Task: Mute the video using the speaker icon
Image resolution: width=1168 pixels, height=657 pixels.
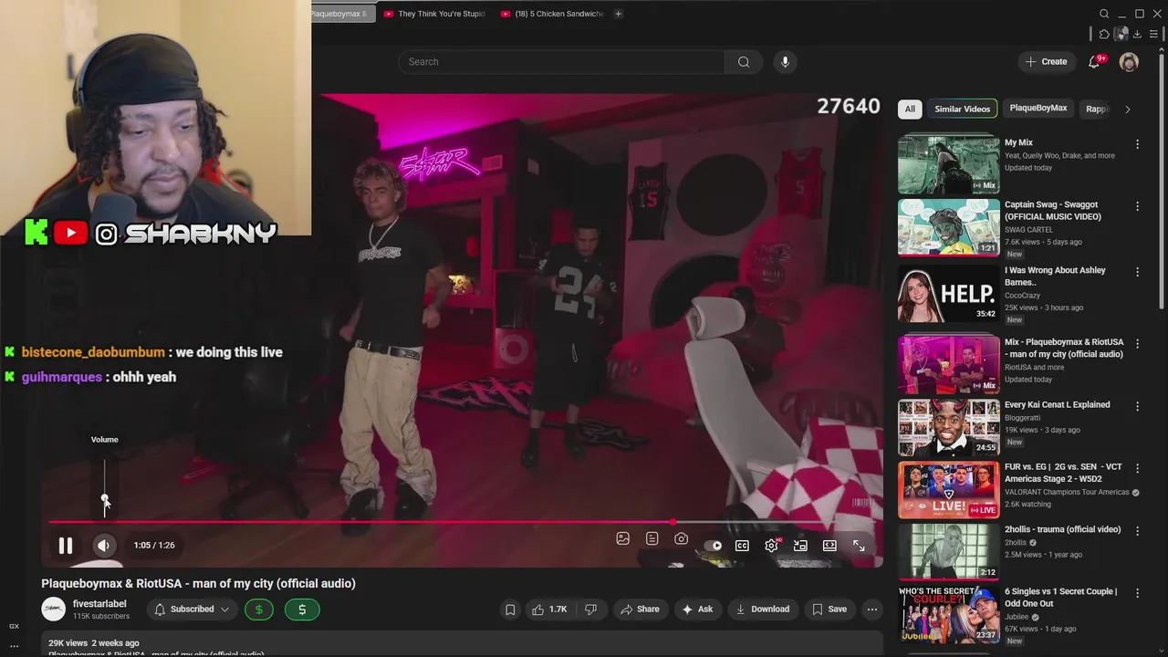Action: pyautogui.click(x=103, y=546)
